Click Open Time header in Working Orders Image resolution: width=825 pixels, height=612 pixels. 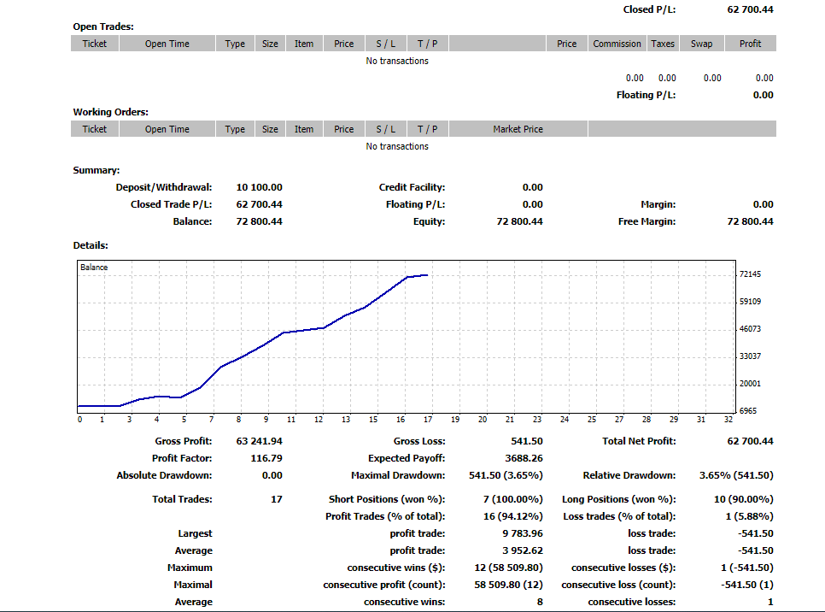(167, 129)
